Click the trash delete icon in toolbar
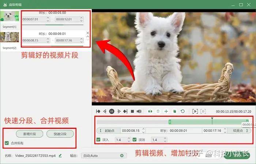 pos(158,111)
